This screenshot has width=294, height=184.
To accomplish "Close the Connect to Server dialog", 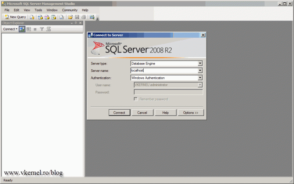I will (x=203, y=35).
